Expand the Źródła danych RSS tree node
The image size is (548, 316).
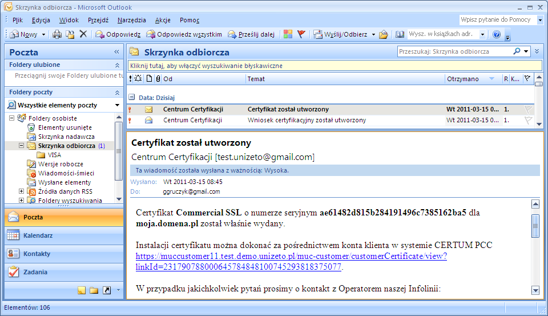pyautogui.click(x=21, y=191)
